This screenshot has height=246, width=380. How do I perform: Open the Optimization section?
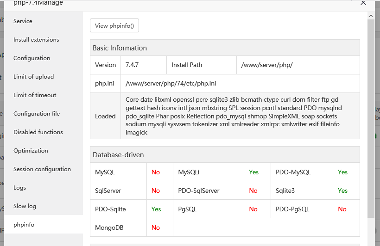[x=31, y=151]
